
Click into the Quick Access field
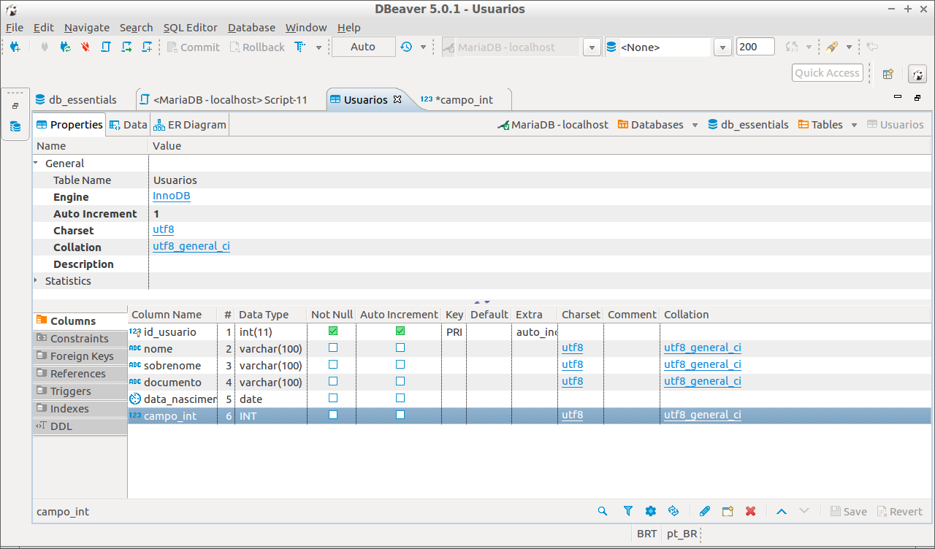click(x=828, y=73)
